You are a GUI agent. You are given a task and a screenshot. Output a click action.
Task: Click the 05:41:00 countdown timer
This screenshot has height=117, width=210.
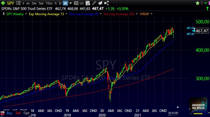point(173,113)
